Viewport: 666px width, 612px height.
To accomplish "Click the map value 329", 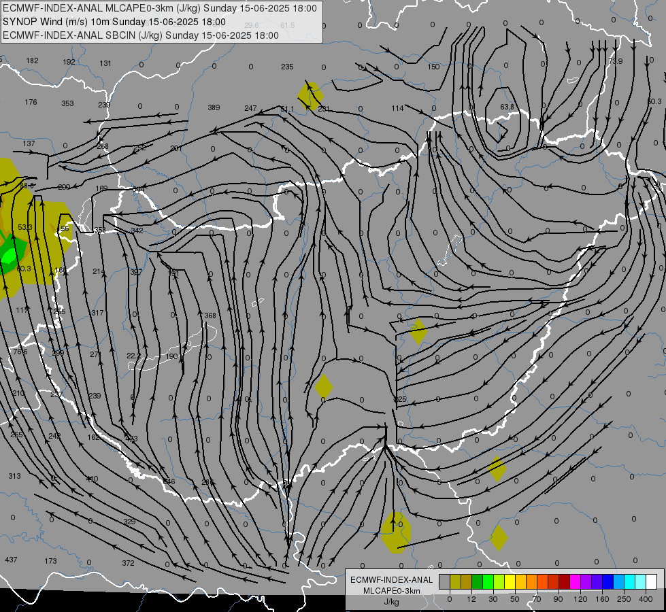I will [129, 522].
